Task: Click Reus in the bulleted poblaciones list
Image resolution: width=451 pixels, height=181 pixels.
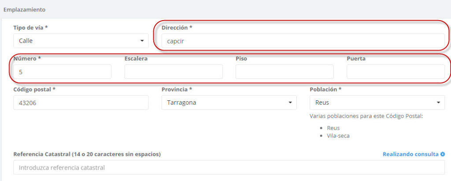Action: [333, 128]
